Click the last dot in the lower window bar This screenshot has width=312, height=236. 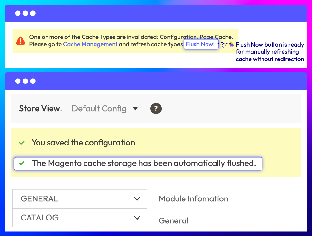click(33, 81)
